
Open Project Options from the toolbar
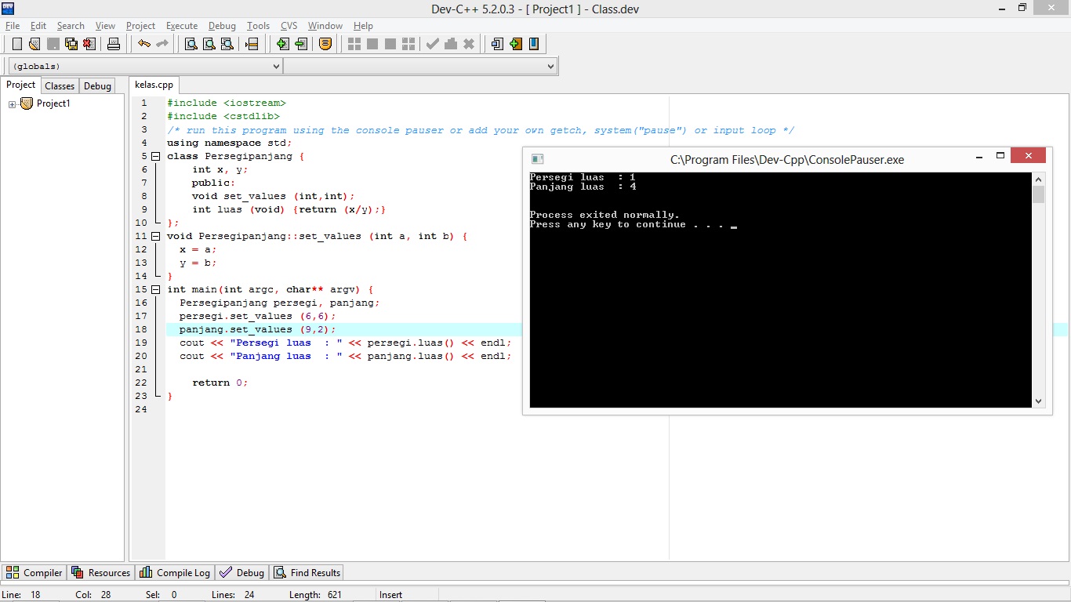[x=325, y=44]
